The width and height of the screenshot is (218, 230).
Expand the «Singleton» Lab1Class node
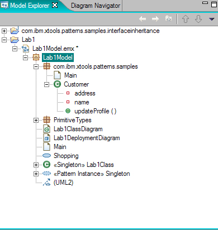(x=36, y=165)
